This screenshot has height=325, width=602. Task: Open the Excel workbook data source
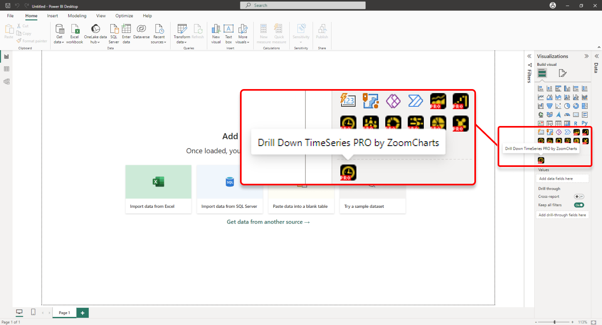coord(75,34)
